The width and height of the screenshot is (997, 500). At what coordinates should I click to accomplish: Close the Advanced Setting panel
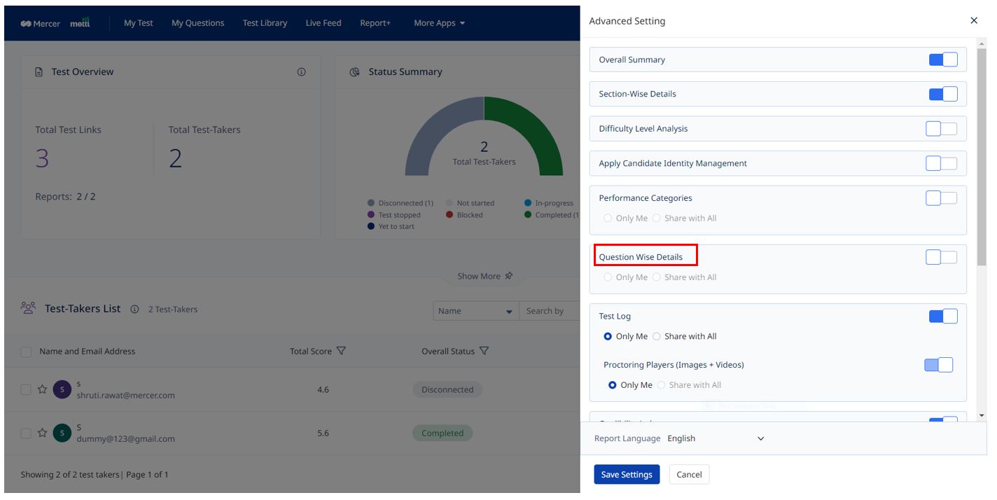(x=973, y=21)
